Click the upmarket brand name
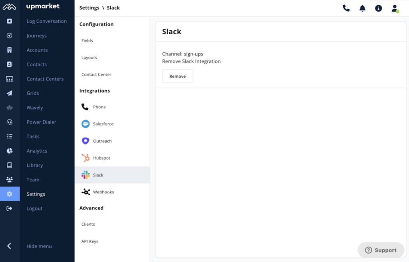This screenshot has height=262, width=409. click(x=43, y=6)
